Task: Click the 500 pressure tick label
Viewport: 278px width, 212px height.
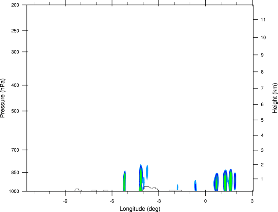Action: pyautogui.click(x=15, y=111)
